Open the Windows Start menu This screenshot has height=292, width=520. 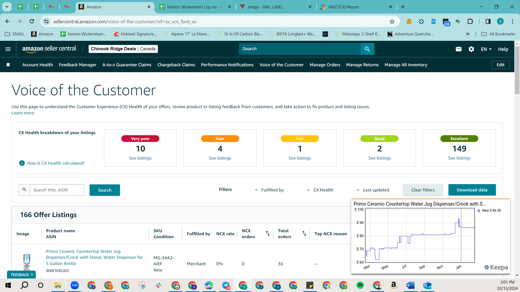(x=8, y=285)
